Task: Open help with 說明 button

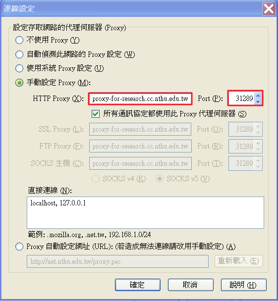Action: pos(244,285)
